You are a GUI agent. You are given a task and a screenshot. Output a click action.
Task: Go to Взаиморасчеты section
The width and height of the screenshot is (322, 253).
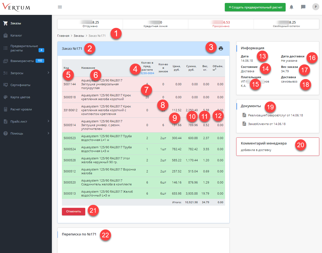[22, 61]
